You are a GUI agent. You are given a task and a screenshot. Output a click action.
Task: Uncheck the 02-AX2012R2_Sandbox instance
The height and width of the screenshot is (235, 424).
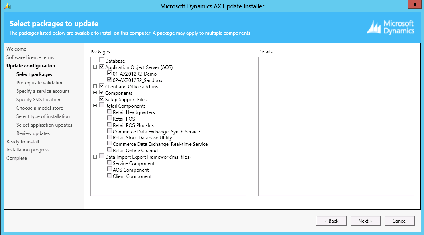(108, 80)
